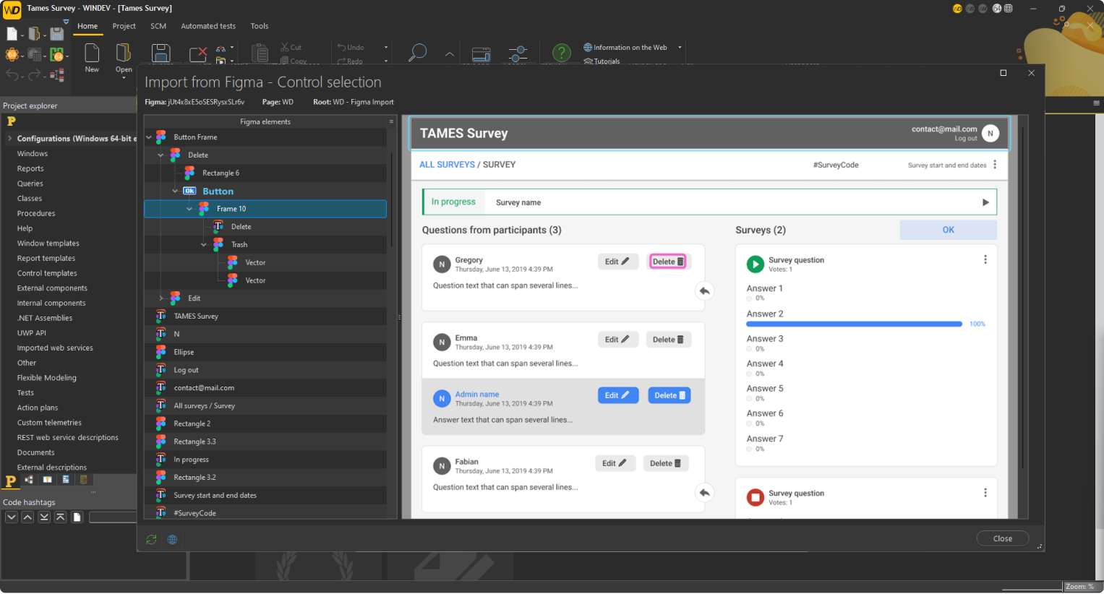Click the OK button beside Surveys (2)
Viewport: 1104px width, 594px height.
click(x=948, y=230)
